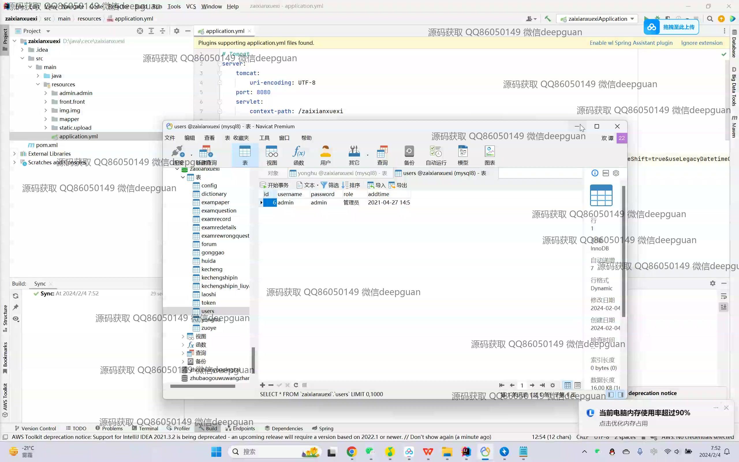The height and width of the screenshot is (462, 739).
Task: Refresh the users table in Navicat
Action: coord(296,385)
